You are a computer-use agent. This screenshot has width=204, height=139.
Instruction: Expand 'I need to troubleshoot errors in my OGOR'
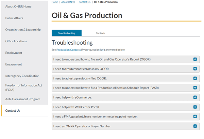pos(81,69)
